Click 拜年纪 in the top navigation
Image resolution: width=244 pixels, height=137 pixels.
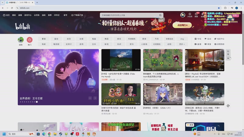click(x=57, y=15)
